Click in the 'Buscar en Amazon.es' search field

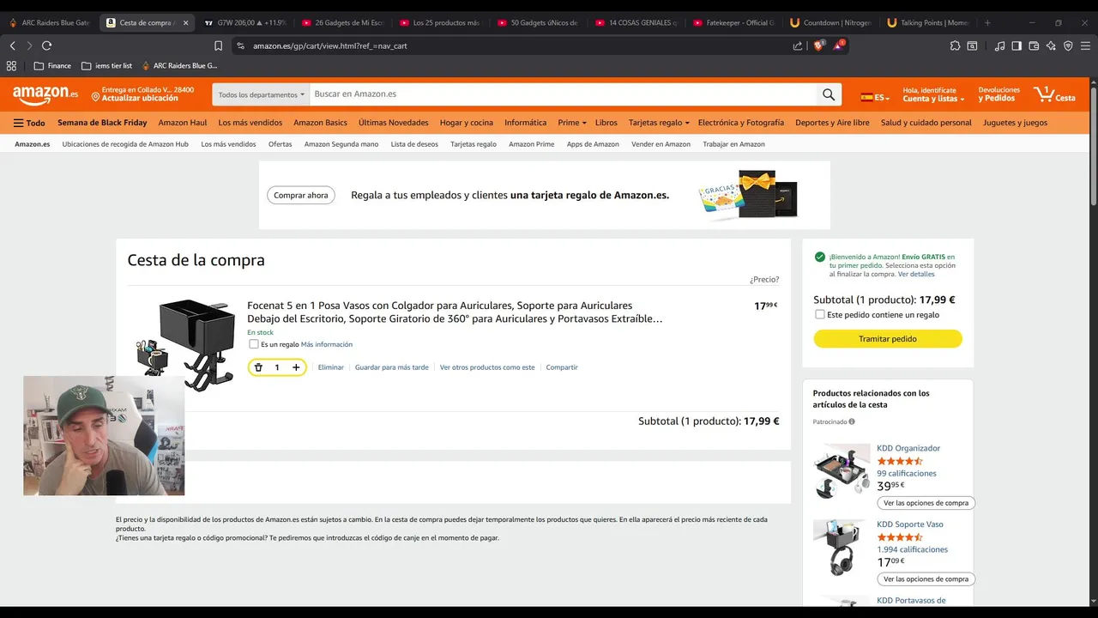tap(563, 94)
